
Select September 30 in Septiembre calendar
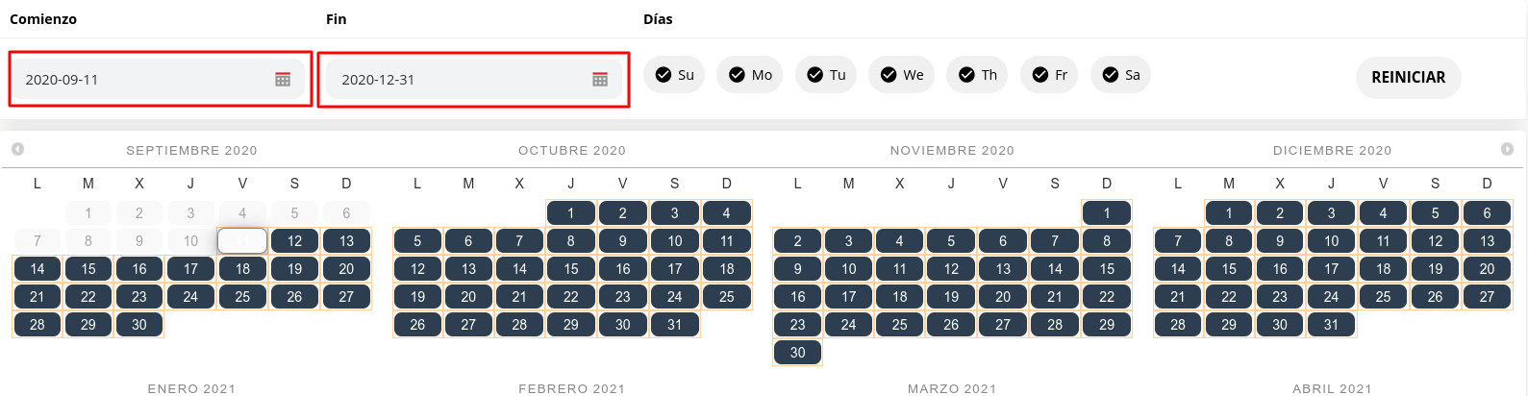(139, 325)
